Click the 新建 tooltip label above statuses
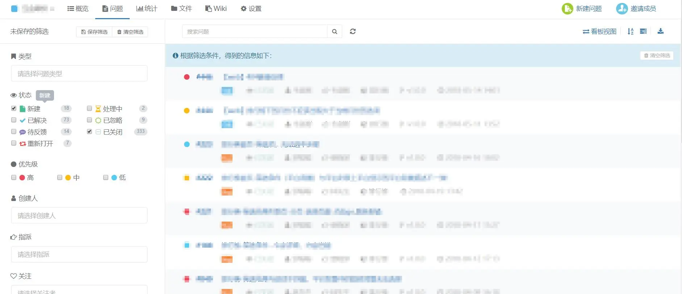Screen dimensions: 682x294 tap(45, 95)
